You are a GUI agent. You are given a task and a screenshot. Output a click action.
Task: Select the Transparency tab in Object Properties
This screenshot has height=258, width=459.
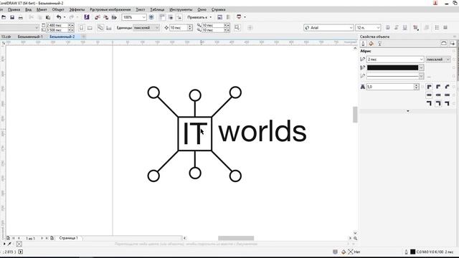379,44
